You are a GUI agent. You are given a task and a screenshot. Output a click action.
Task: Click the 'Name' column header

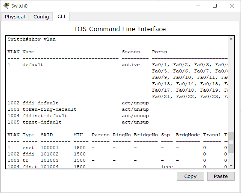pos(29,52)
